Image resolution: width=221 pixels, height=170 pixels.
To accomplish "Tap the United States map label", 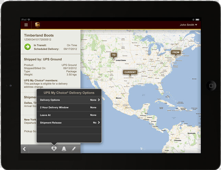I will click(x=121, y=60).
